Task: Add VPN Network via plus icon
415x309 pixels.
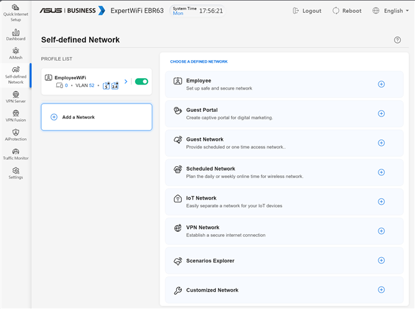Action: click(381, 231)
